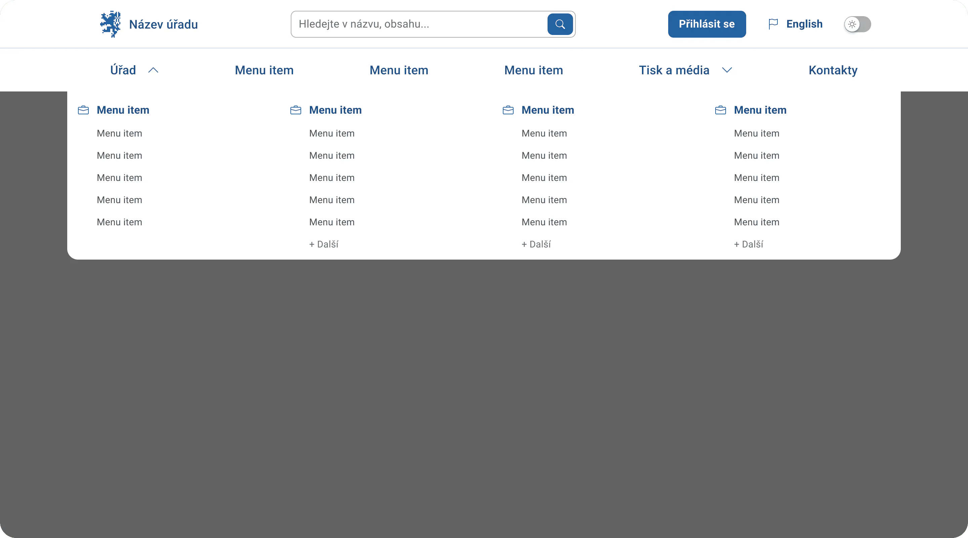
Task: Click the bold Menu item heading of the fourth column
Action: [760, 110]
